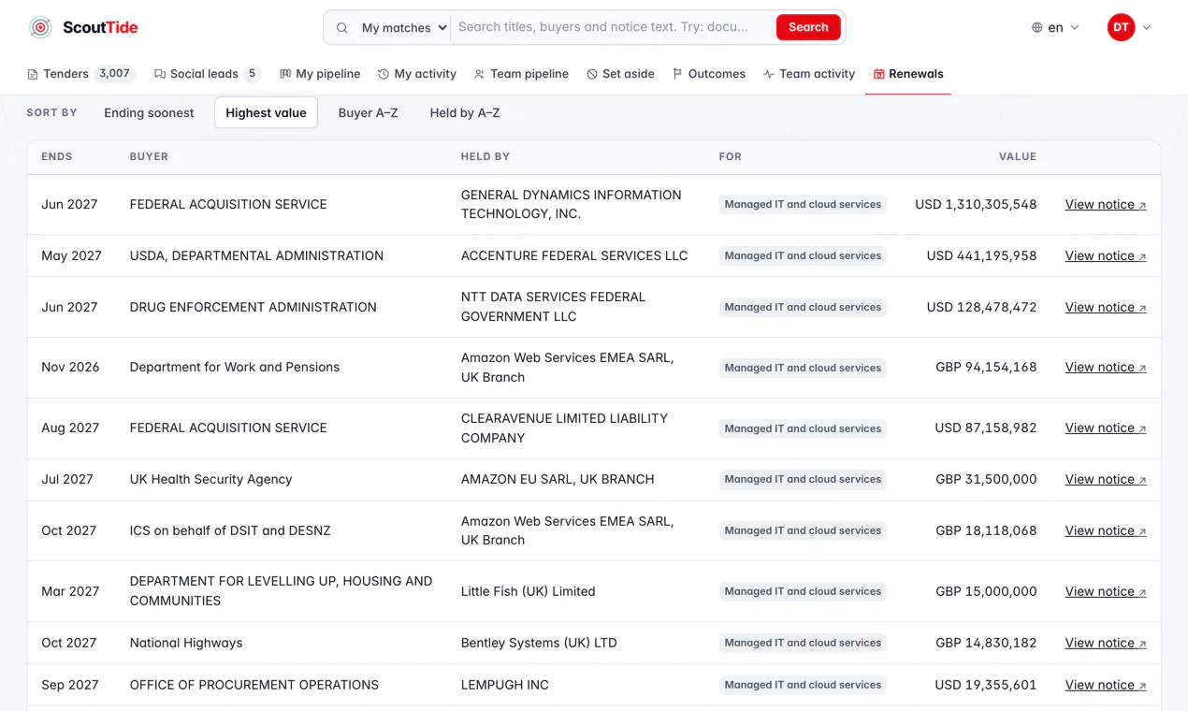
Task: Click the My activity clock icon
Action: (384, 74)
